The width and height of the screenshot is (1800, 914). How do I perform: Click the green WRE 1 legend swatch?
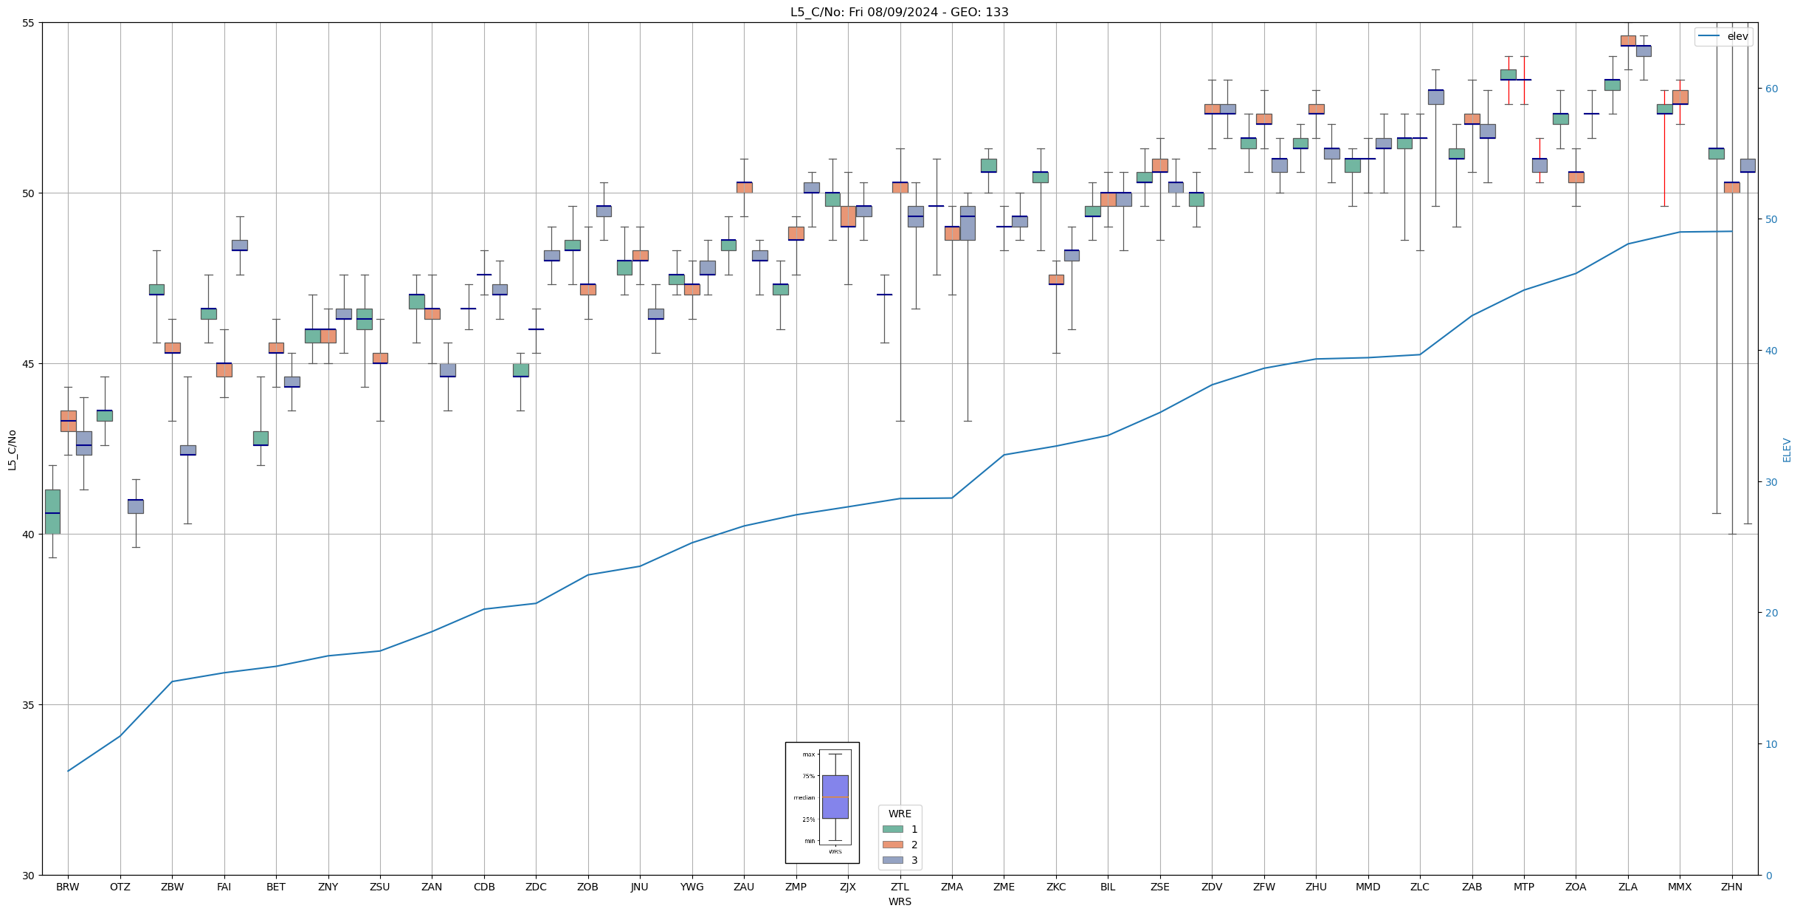[x=892, y=829]
